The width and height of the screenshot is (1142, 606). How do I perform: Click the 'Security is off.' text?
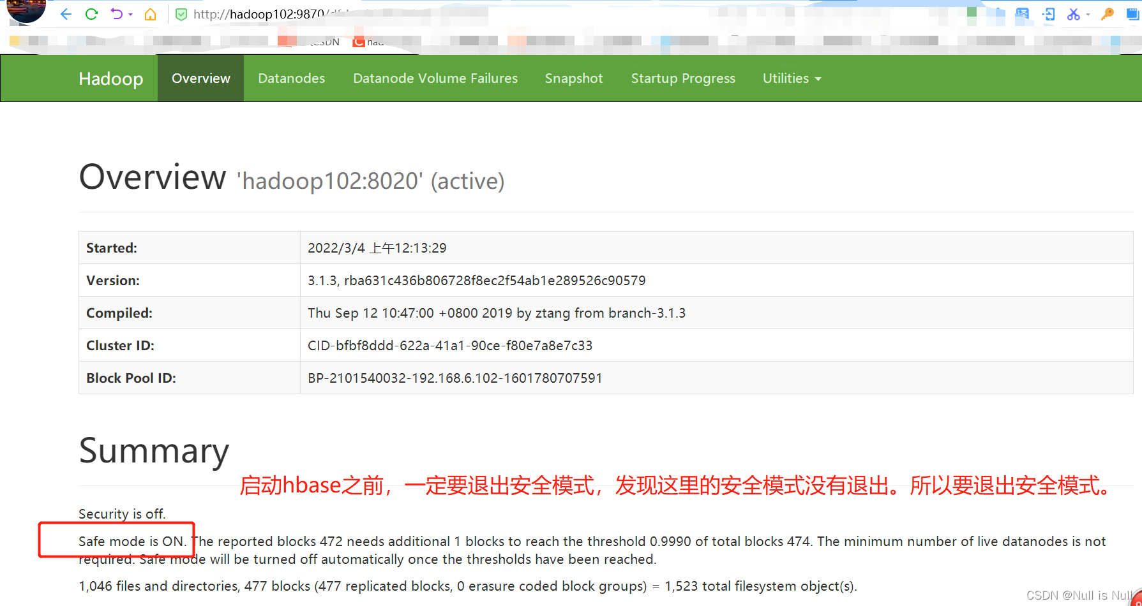[122, 514]
